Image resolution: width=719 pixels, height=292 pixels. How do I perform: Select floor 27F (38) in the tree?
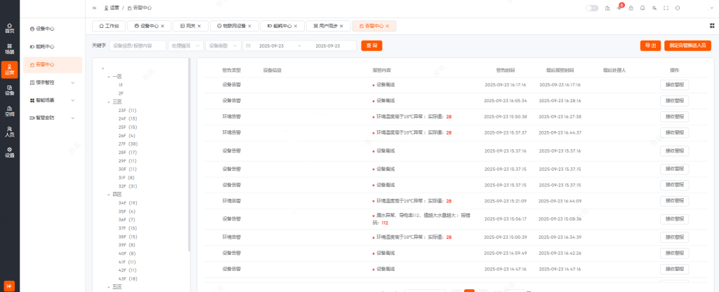point(128,144)
